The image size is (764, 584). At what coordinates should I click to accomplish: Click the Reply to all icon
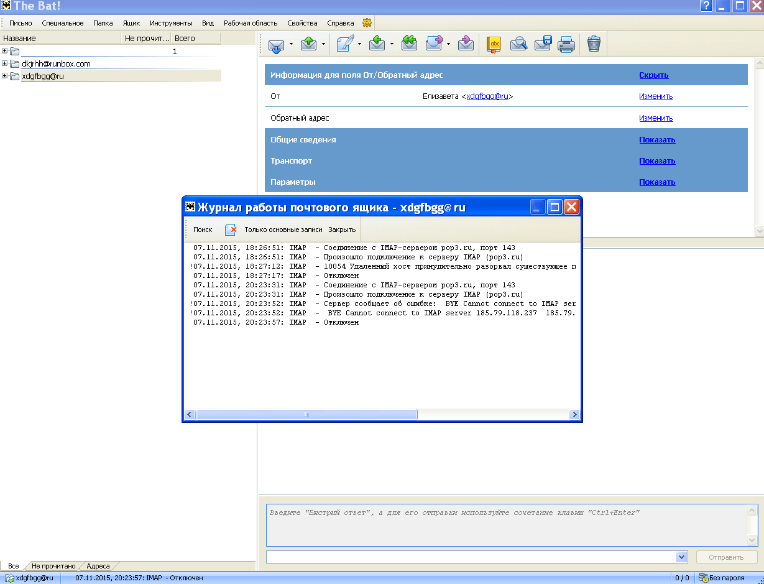coord(409,44)
